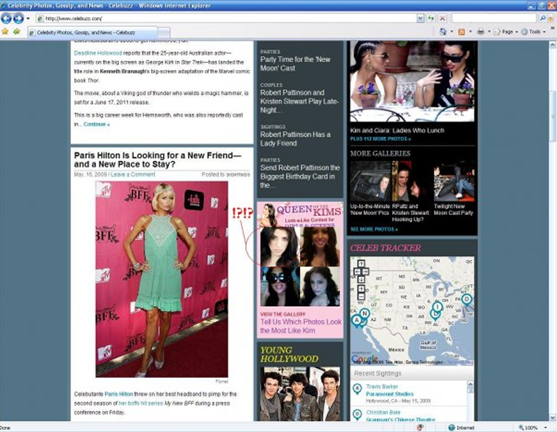557x432 pixels.
Task: Click the browser Back button
Action: click(x=7, y=18)
